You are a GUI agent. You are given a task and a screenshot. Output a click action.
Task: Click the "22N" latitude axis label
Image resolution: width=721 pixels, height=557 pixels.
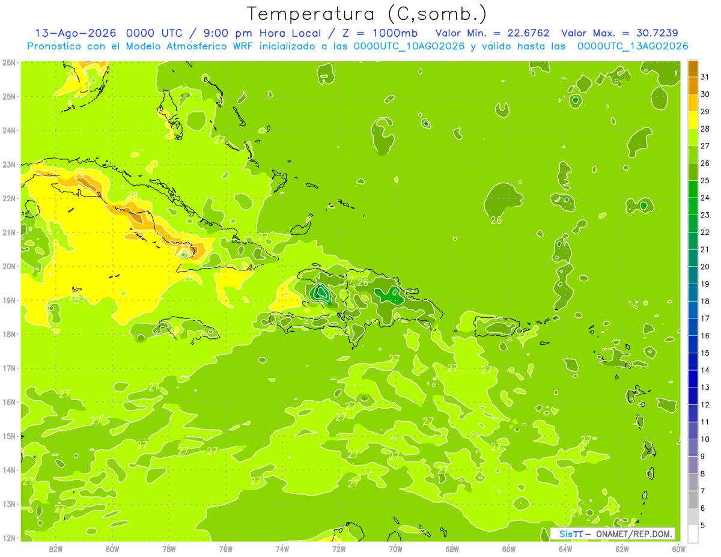[9, 198]
